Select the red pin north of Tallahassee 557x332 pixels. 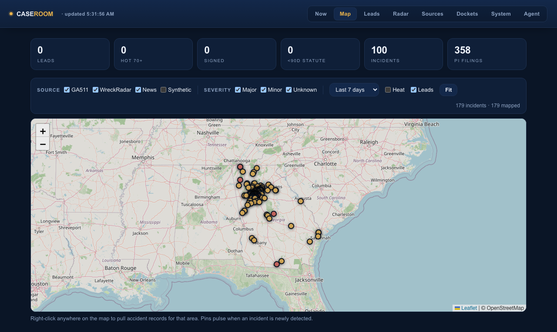(277, 264)
